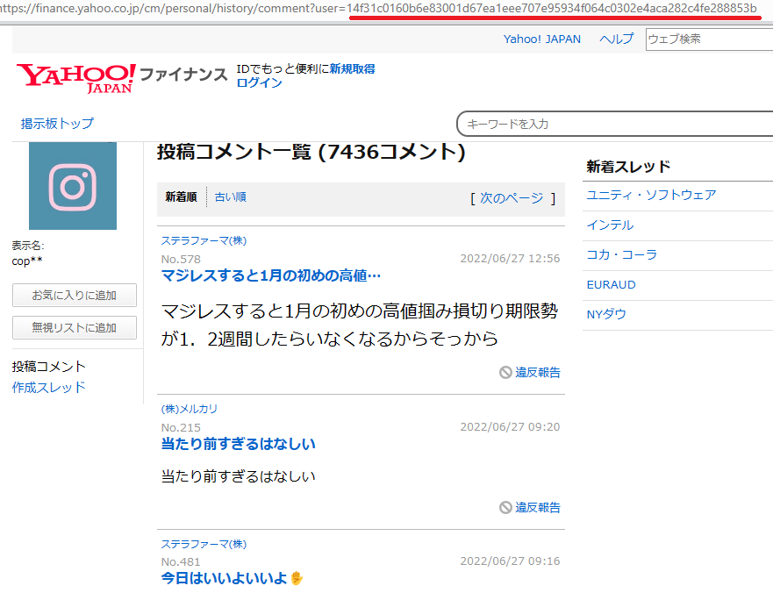Open the 作成スレッド link in sidebar

pyautogui.click(x=49, y=388)
